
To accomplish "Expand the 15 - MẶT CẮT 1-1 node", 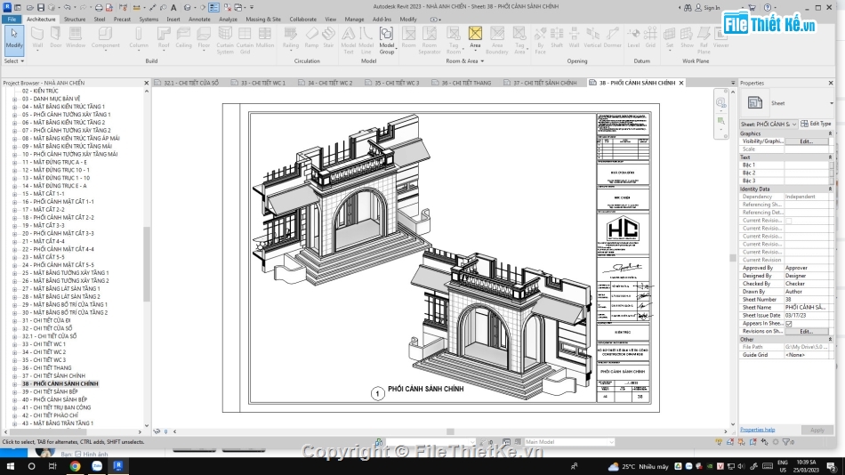I will [x=14, y=194].
